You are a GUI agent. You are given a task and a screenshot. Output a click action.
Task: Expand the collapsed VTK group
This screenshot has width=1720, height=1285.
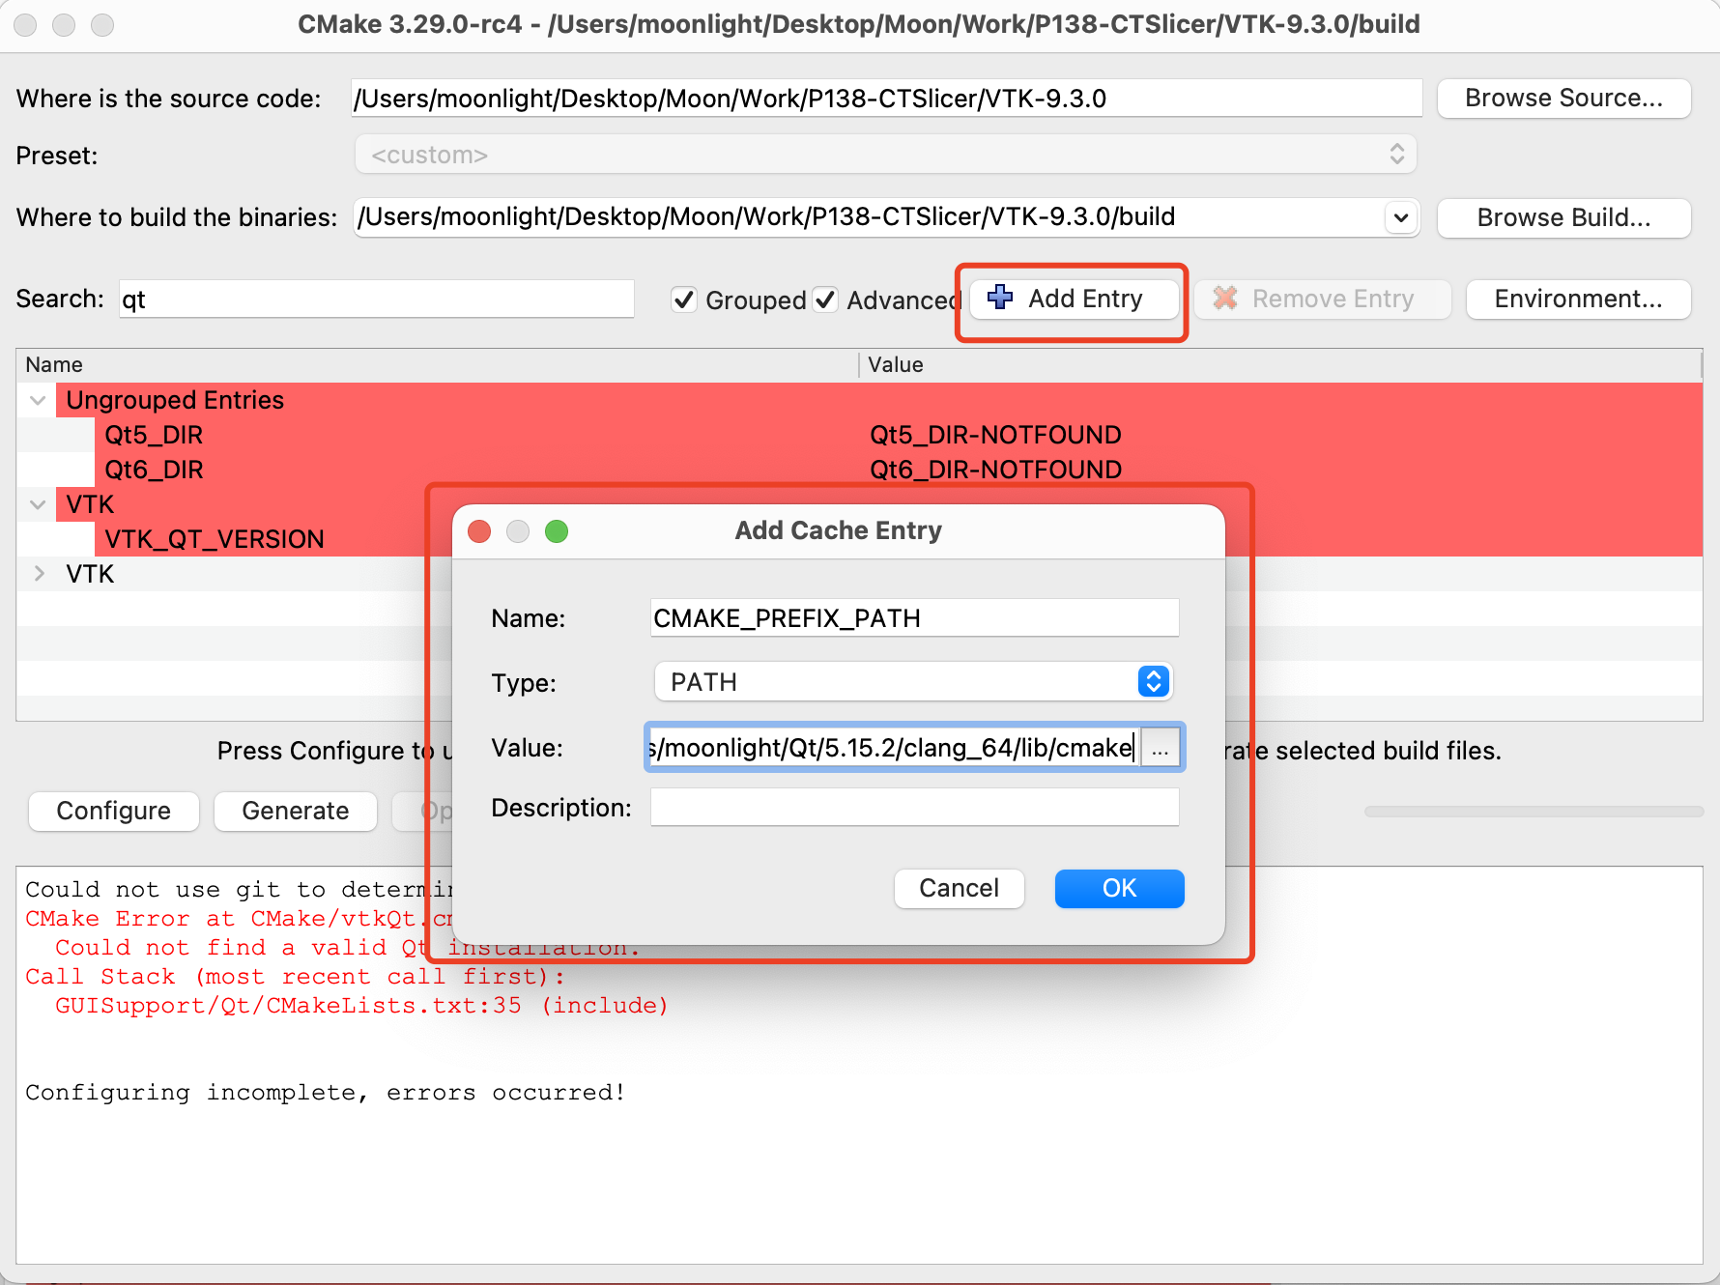tap(38, 574)
